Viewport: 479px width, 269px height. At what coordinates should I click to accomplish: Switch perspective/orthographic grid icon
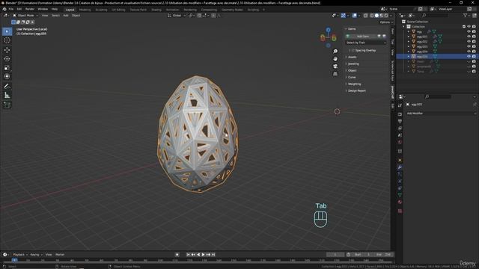pos(335,74)
